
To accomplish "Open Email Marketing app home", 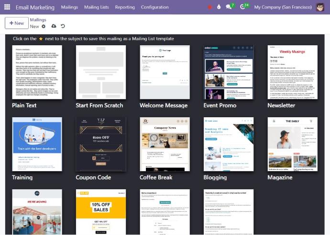I will [35, 7].
